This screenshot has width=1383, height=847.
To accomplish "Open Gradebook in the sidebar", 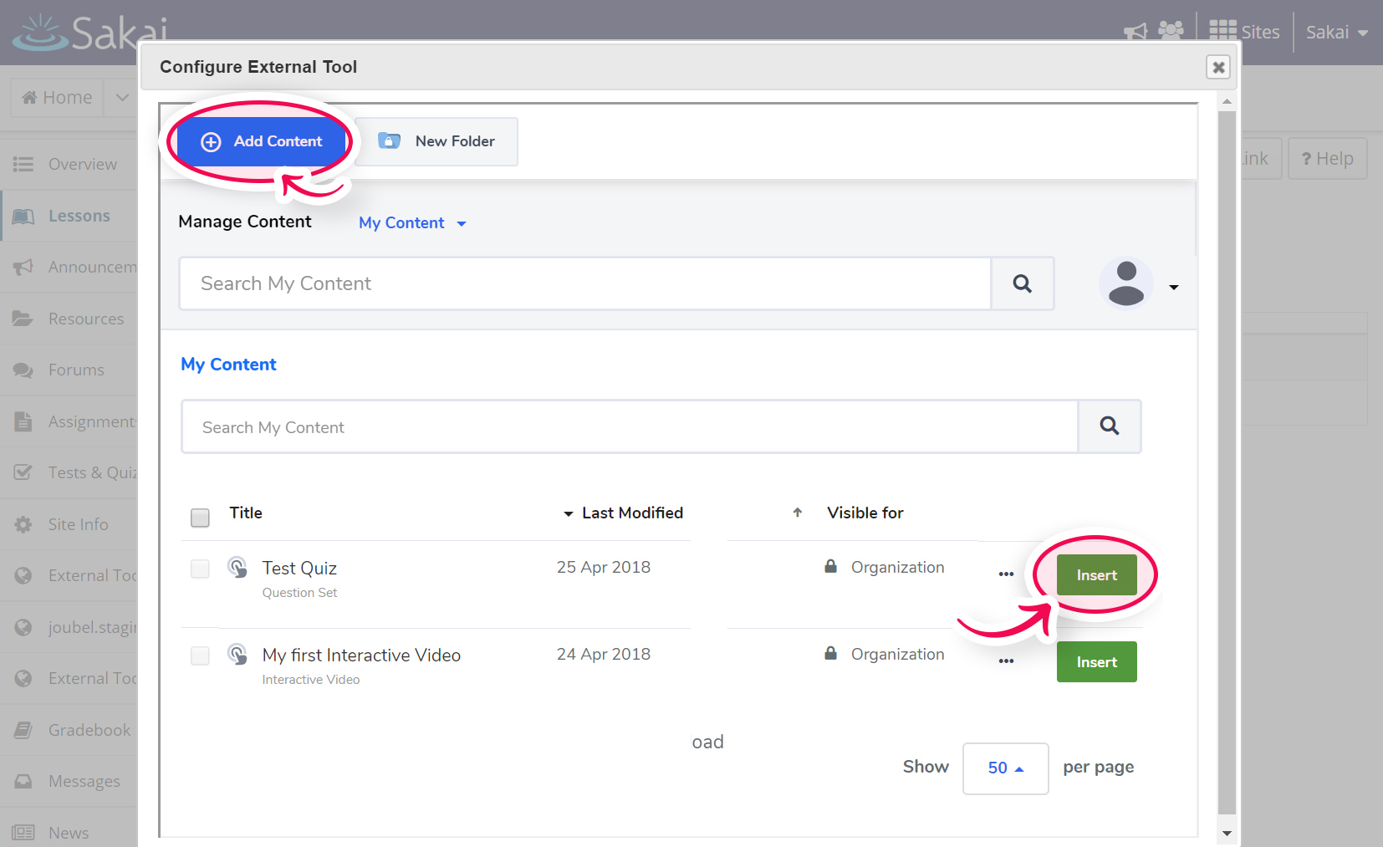I will (x=69, y=730).
